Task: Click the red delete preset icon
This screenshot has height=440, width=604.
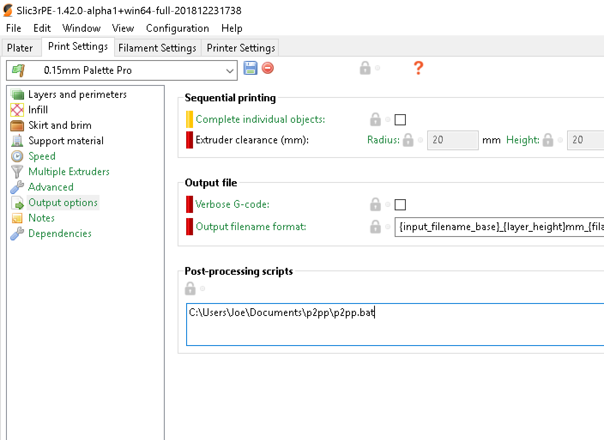Action: pyautogui.click(x=268, y=68)
